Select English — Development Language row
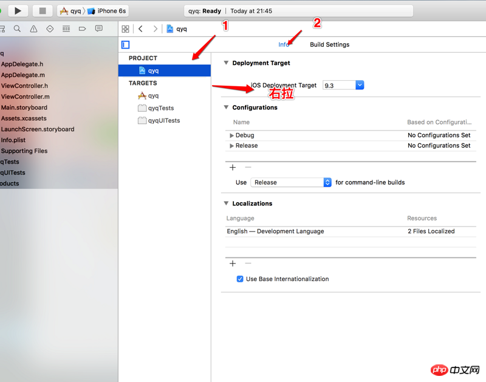Screen dimensions: 486x382 351,231
